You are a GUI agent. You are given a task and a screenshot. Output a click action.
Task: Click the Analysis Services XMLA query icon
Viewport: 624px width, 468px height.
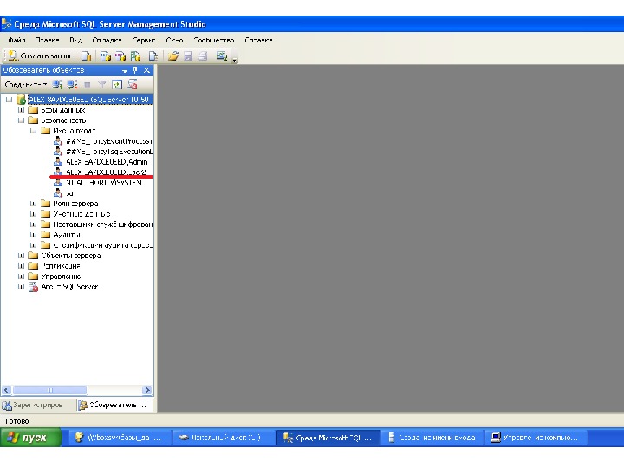point(135,55)
